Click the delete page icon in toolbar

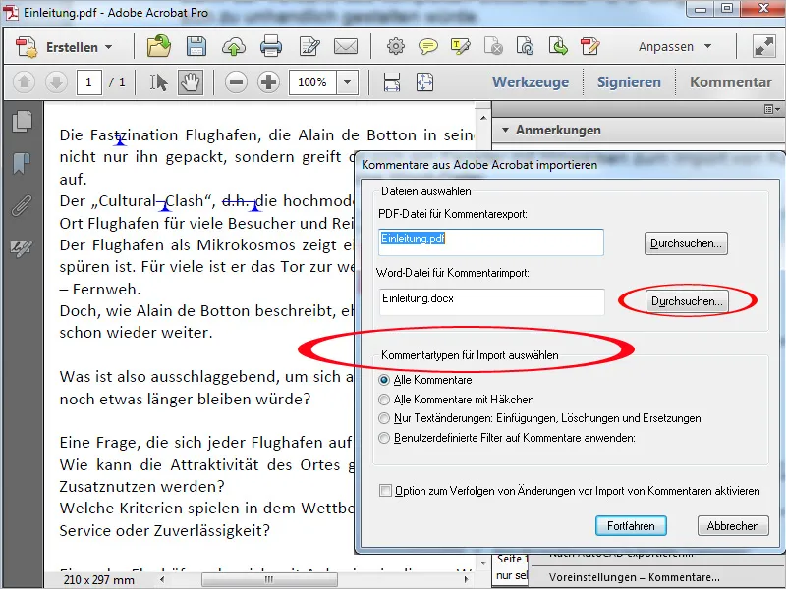tap(493, 46)
